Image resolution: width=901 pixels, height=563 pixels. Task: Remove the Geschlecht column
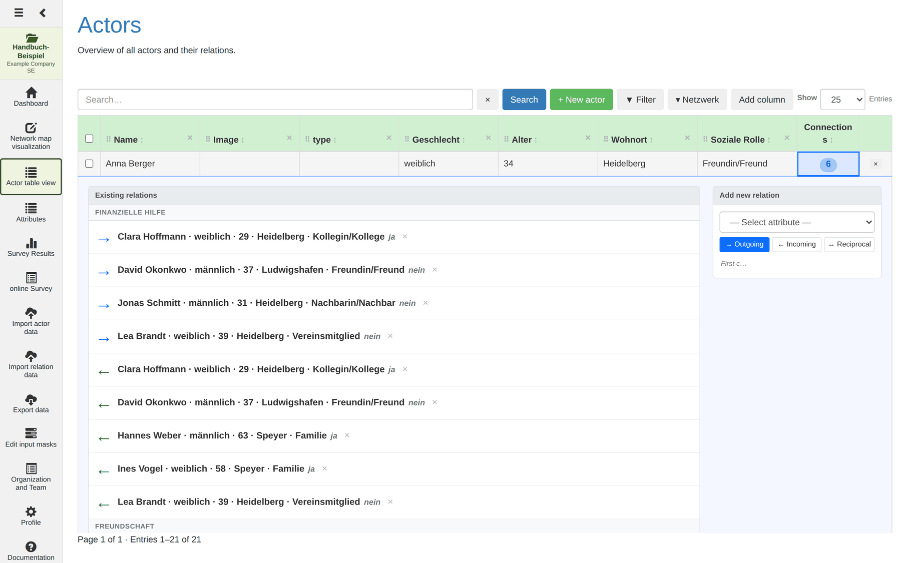(x=489, y=138)
